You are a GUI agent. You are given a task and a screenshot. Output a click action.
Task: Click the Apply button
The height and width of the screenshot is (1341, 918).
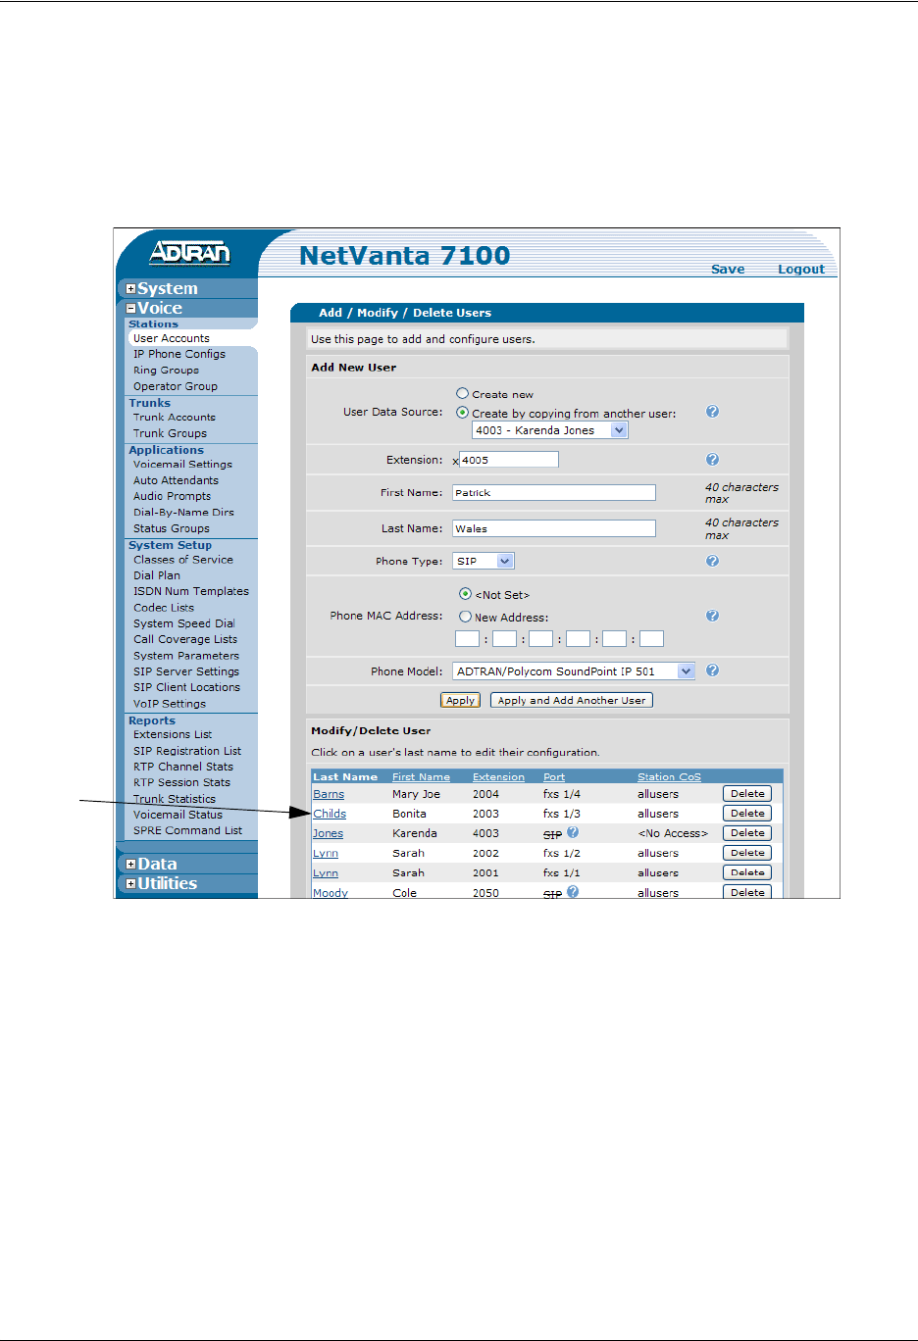pos(460,700)
